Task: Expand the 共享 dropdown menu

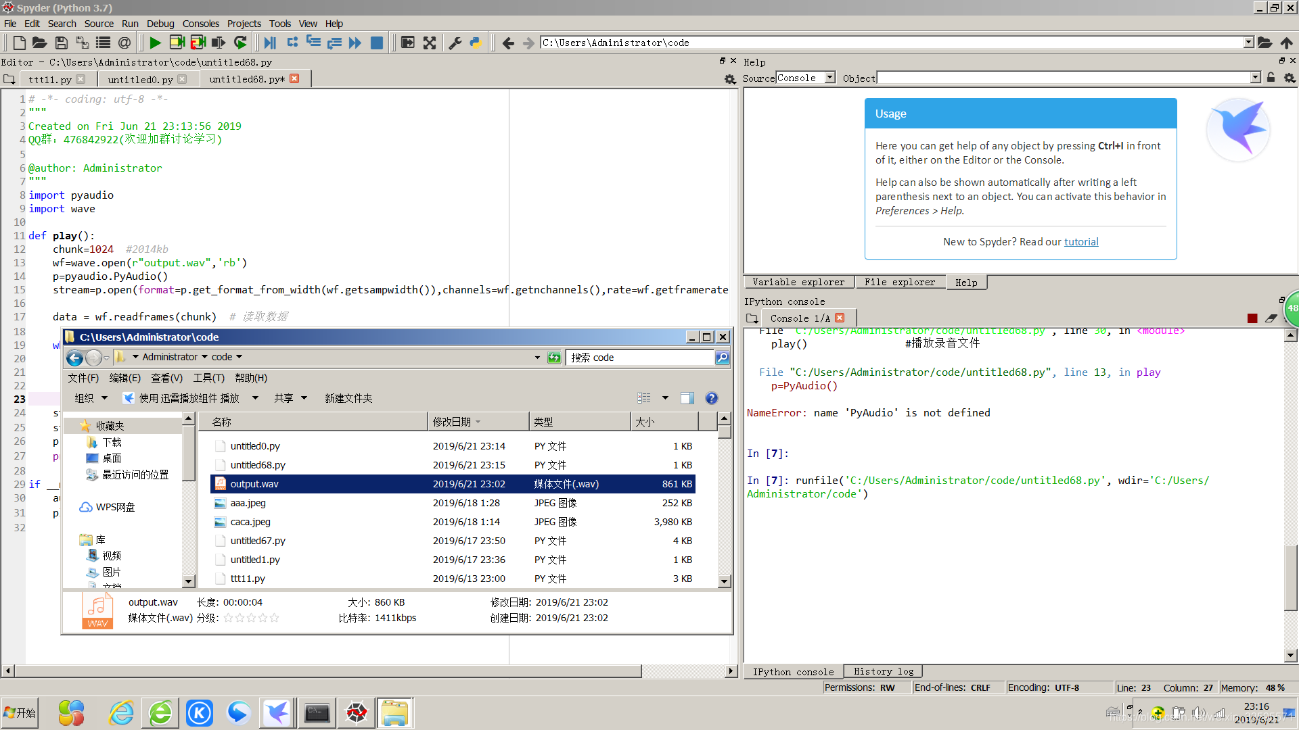Action: [291, 398]
